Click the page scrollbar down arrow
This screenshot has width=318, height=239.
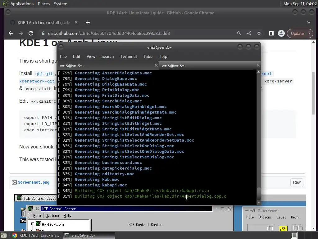[x=314, y=228]
